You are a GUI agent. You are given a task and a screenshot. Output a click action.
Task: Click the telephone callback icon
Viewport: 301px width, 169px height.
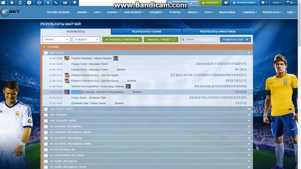56,2
